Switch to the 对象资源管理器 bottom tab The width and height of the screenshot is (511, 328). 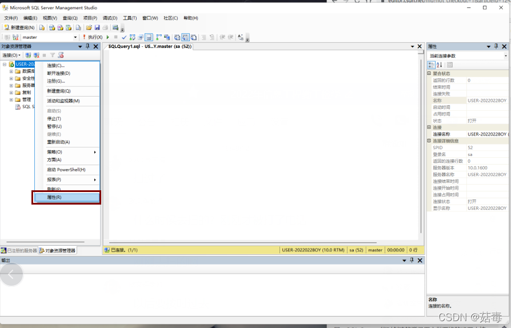point(57,250)
